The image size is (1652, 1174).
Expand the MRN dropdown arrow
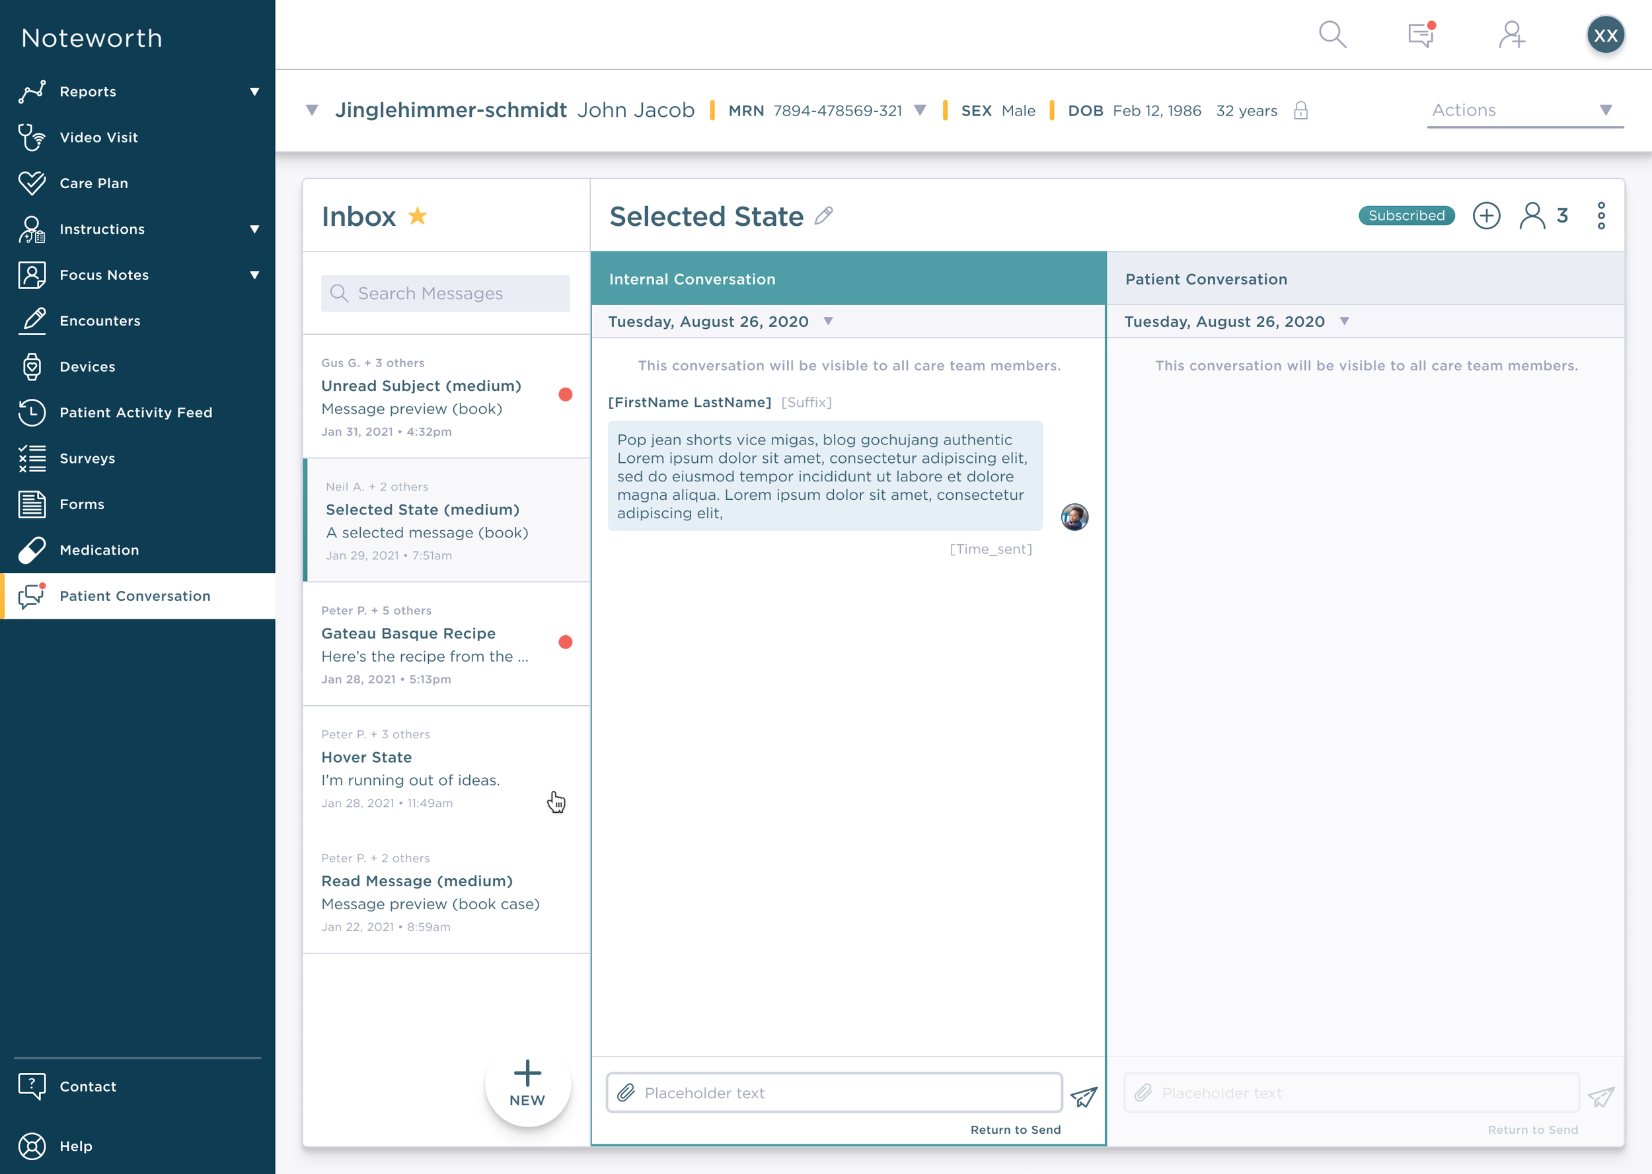[920, 111]
